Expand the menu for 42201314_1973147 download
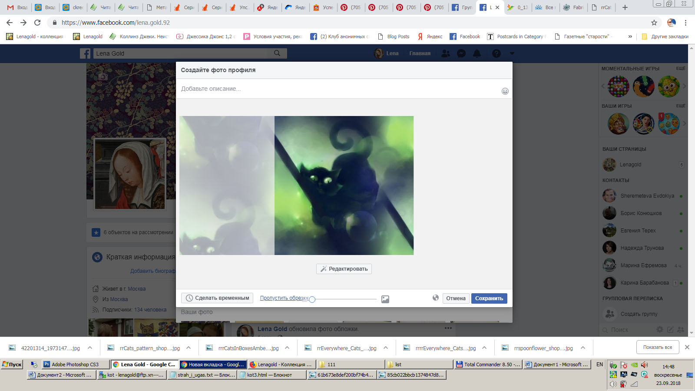The width and height of the screenshot is (695, 391). click(x=90, y=348)
